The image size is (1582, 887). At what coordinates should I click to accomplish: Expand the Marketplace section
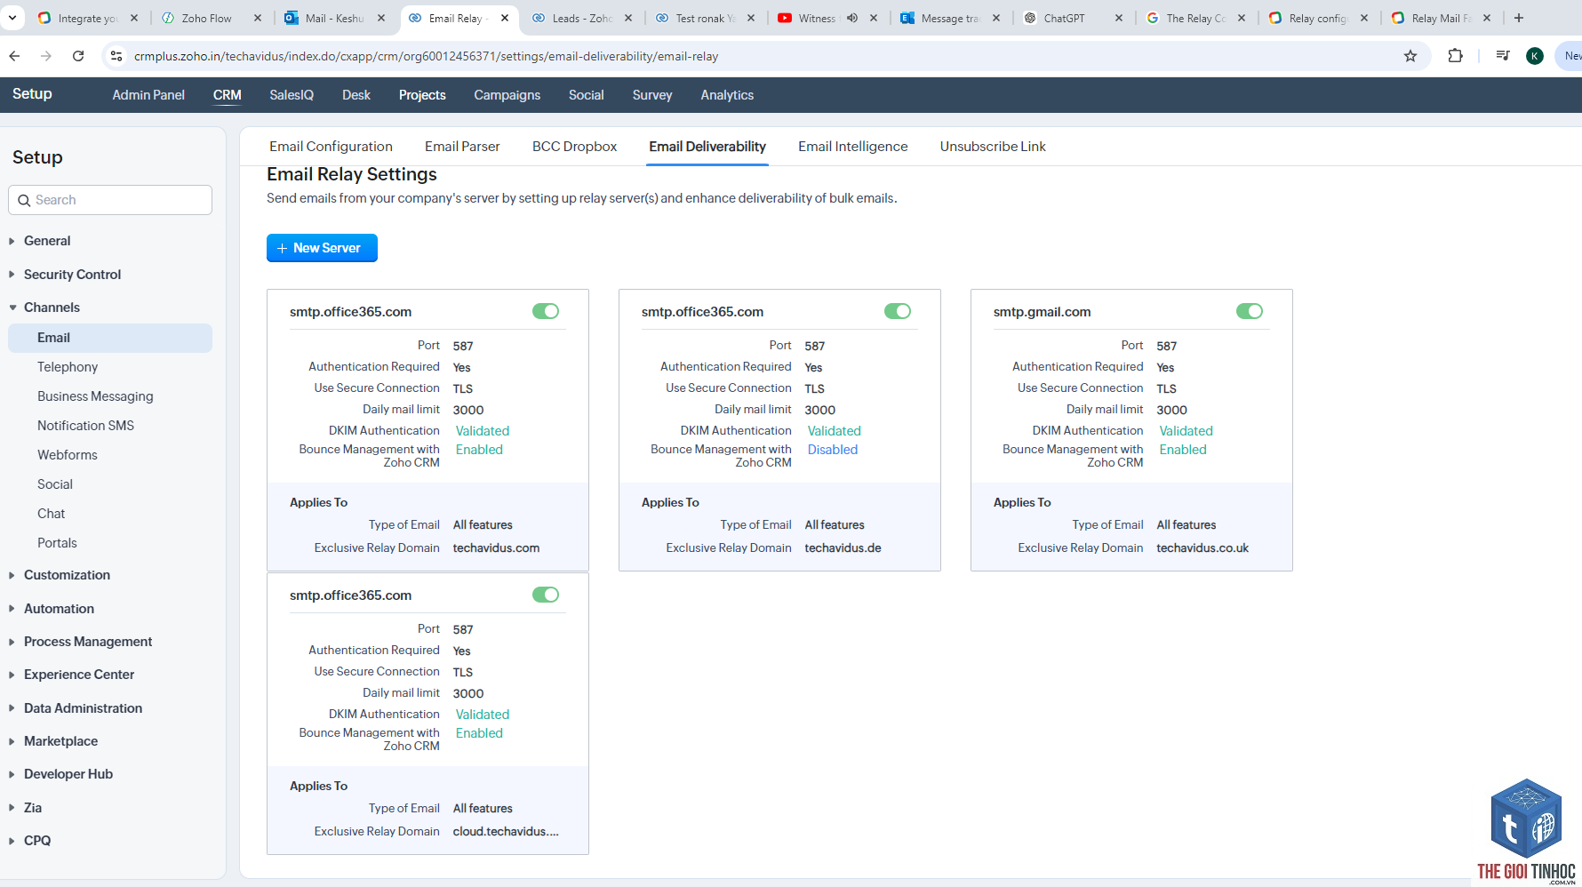[60, 741]
